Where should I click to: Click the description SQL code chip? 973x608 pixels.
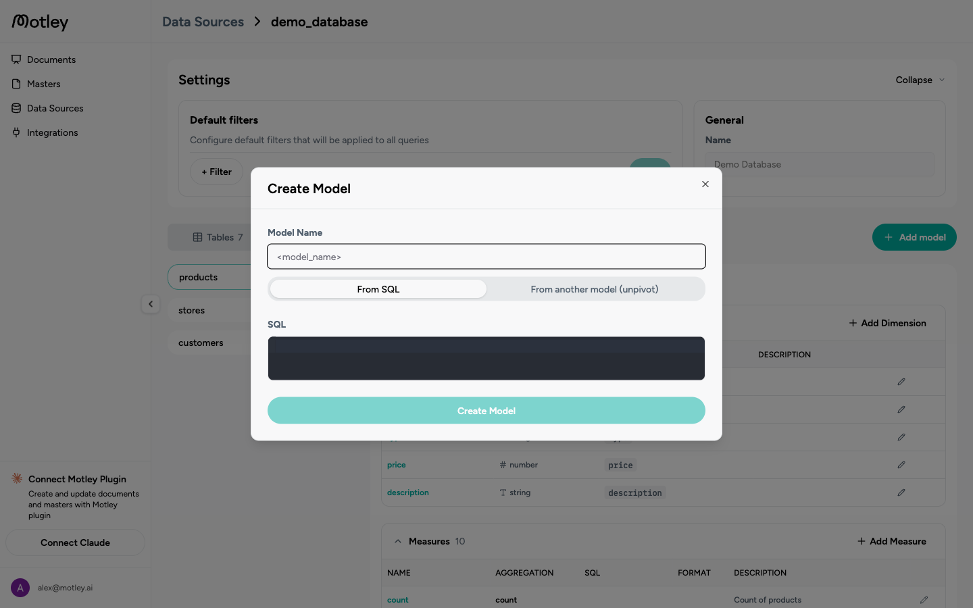coord(635,492)
